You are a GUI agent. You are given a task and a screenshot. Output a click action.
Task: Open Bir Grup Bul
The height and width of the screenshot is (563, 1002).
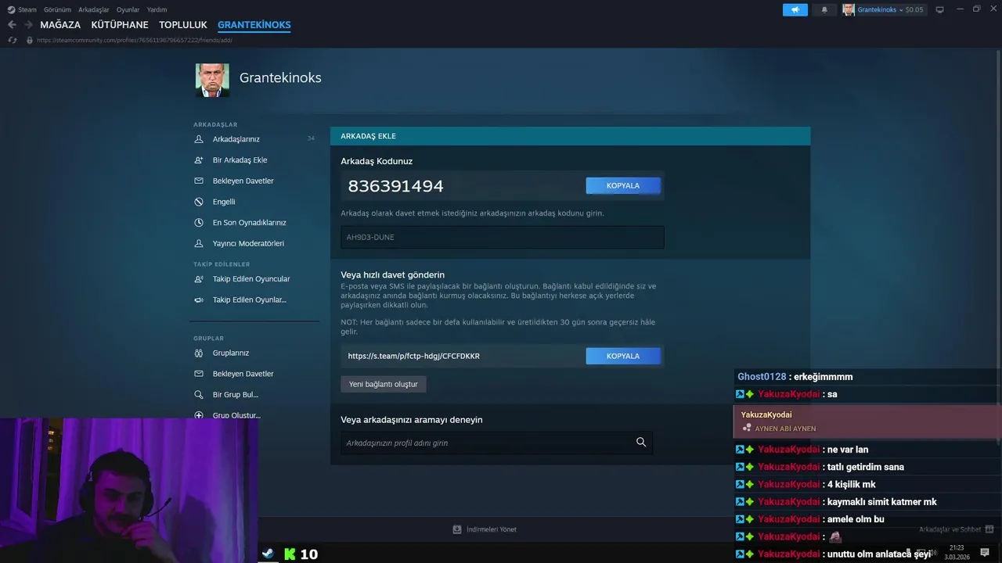(x=235, y=395)
